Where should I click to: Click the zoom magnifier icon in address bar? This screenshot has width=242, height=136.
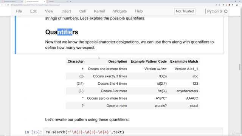(216, 5)
